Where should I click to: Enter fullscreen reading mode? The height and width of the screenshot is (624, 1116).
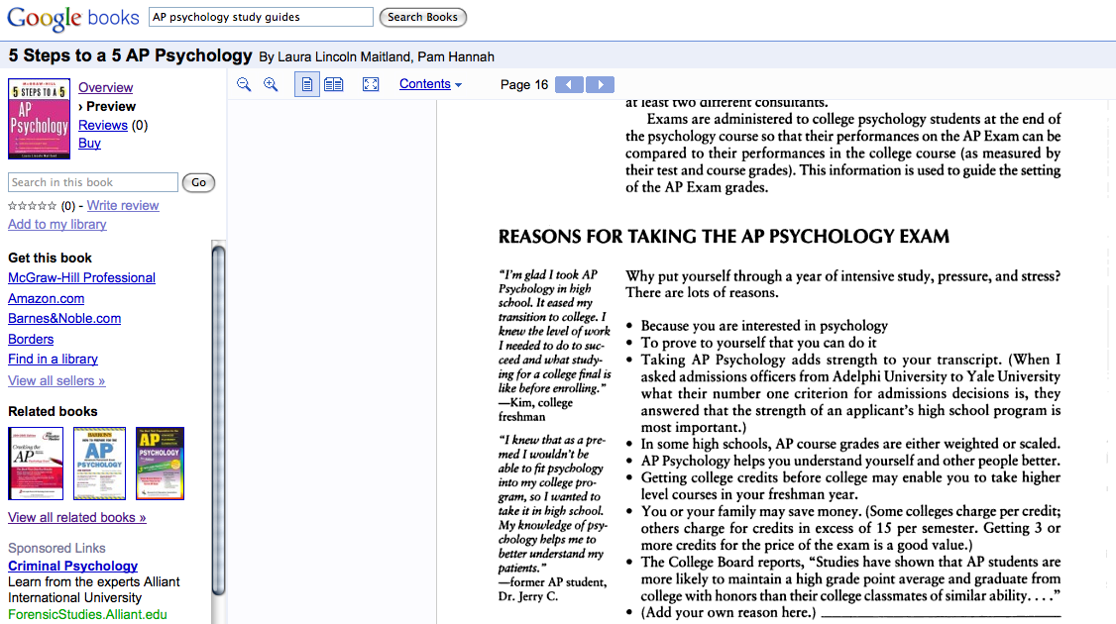point(370,84)
